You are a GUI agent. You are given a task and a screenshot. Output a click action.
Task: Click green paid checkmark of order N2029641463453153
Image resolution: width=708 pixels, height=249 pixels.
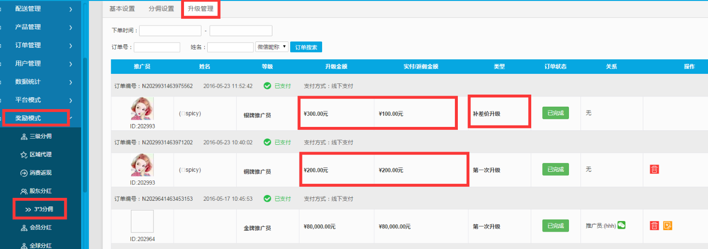pos(268,199)
